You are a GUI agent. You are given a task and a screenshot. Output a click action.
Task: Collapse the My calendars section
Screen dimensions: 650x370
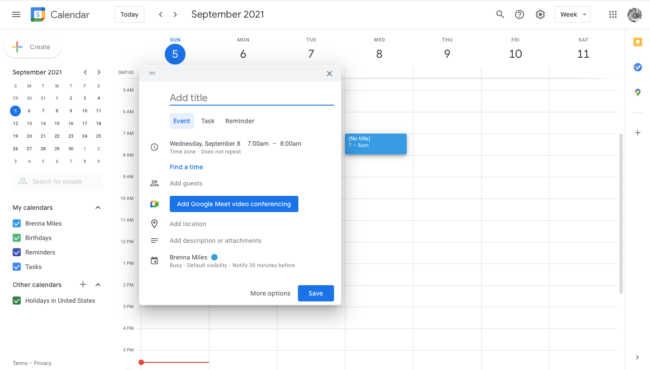pyautogui.click(x=97, y=208)
